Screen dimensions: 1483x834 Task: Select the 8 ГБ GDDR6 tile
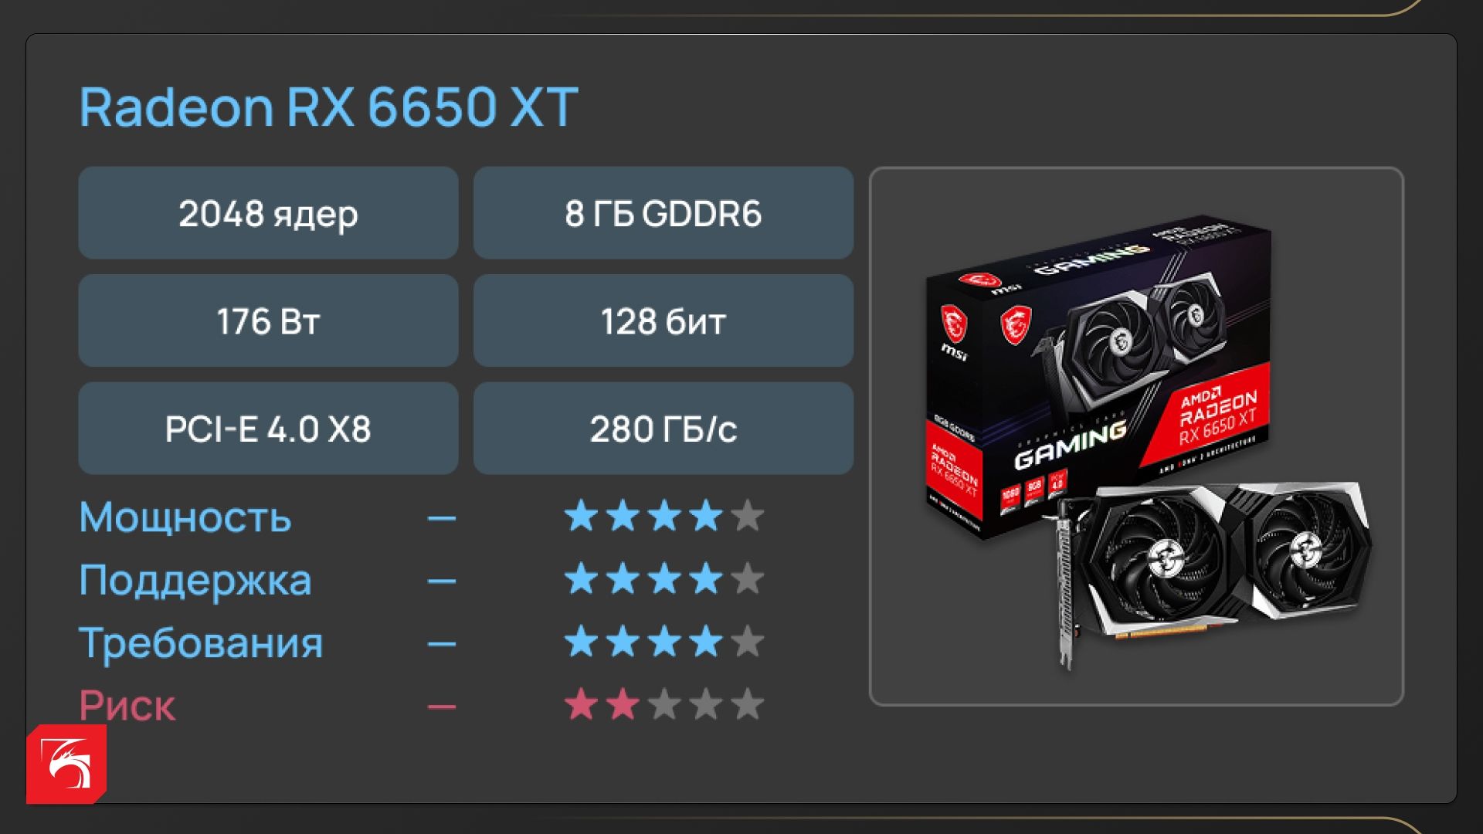663,212
